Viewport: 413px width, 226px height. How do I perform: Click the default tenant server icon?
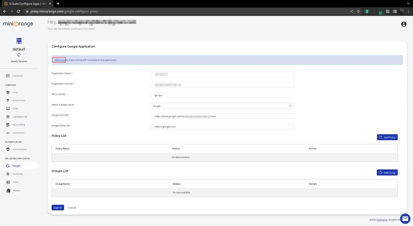pos(19,41)
